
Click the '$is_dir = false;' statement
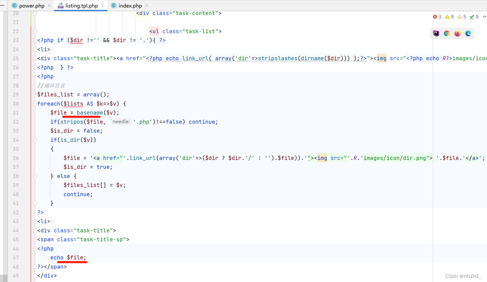click(x=76, y=131)
